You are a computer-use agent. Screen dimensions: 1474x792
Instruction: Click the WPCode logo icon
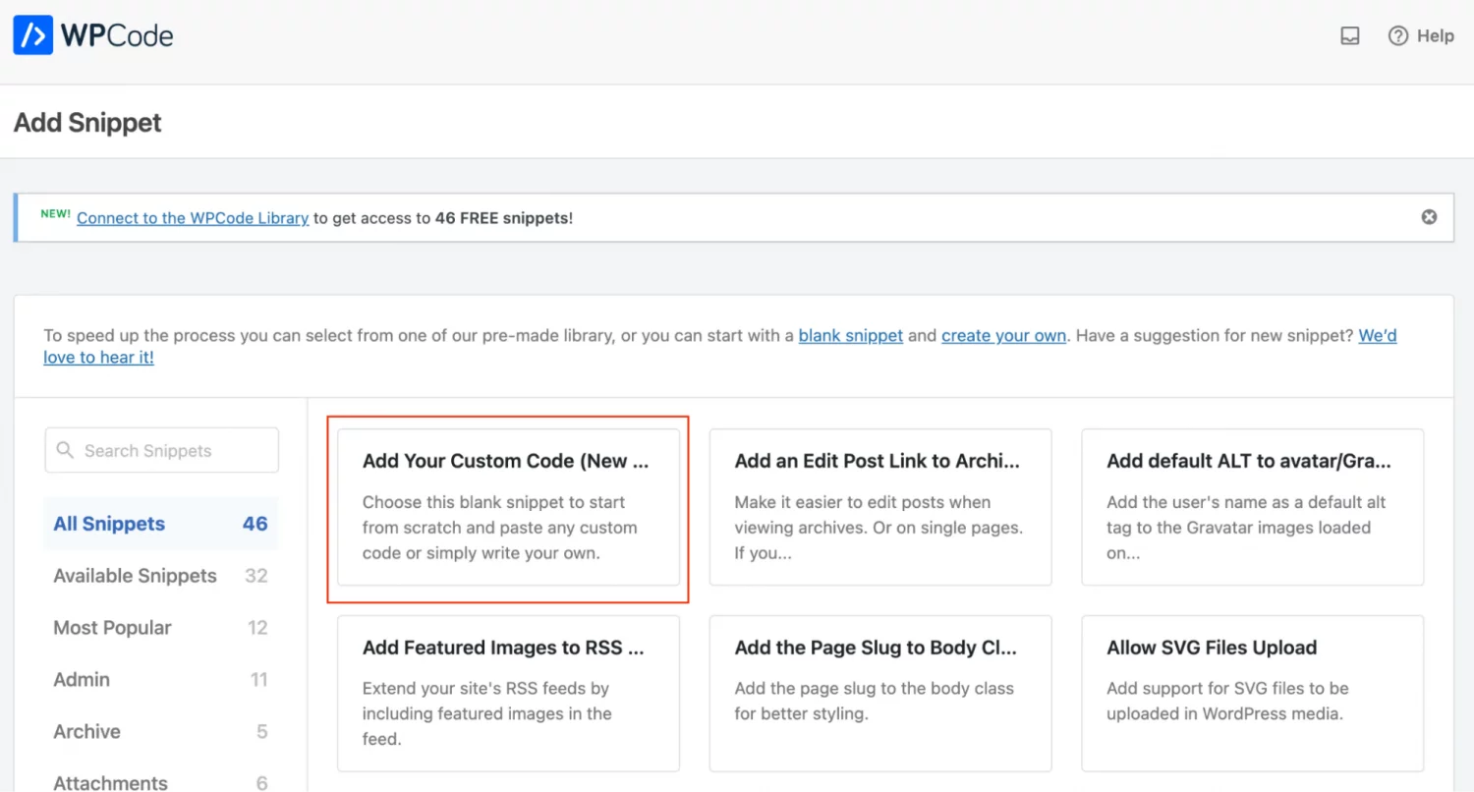[x=32, y=35]
